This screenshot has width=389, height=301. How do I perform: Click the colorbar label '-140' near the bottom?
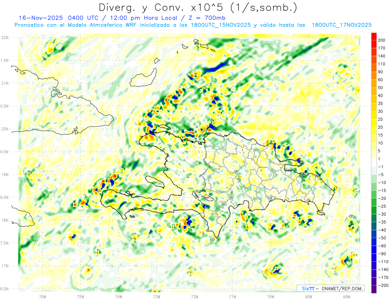pos(383,270)
